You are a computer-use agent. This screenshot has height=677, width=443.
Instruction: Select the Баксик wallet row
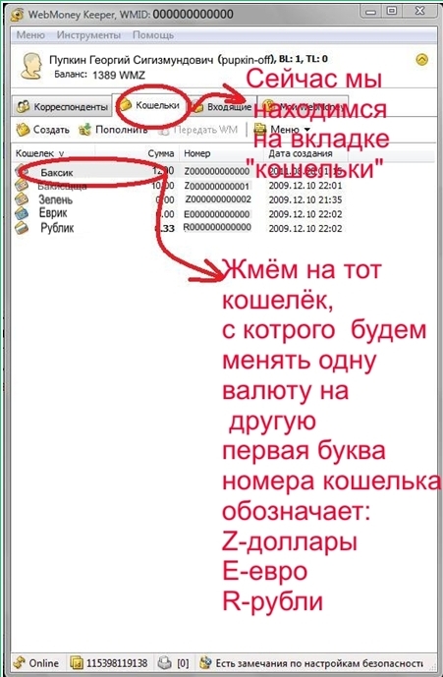[179, 171]
